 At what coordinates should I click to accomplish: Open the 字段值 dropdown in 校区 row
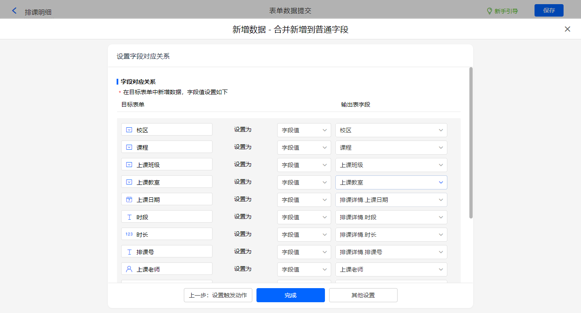[x=304, y=130]
